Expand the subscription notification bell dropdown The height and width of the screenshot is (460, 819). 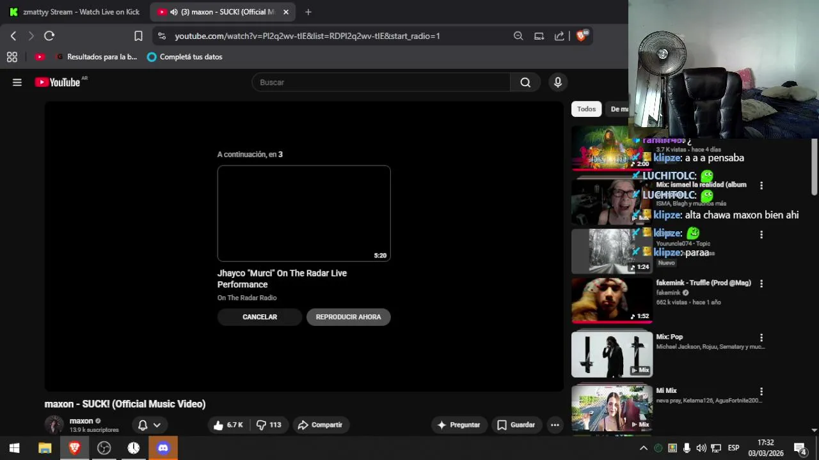click(150, 425)
